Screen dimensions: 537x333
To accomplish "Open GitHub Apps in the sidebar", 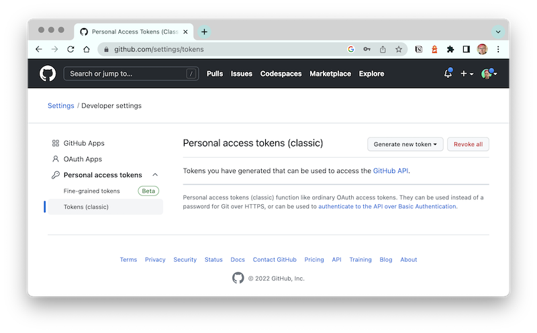I will click(84, 143).
